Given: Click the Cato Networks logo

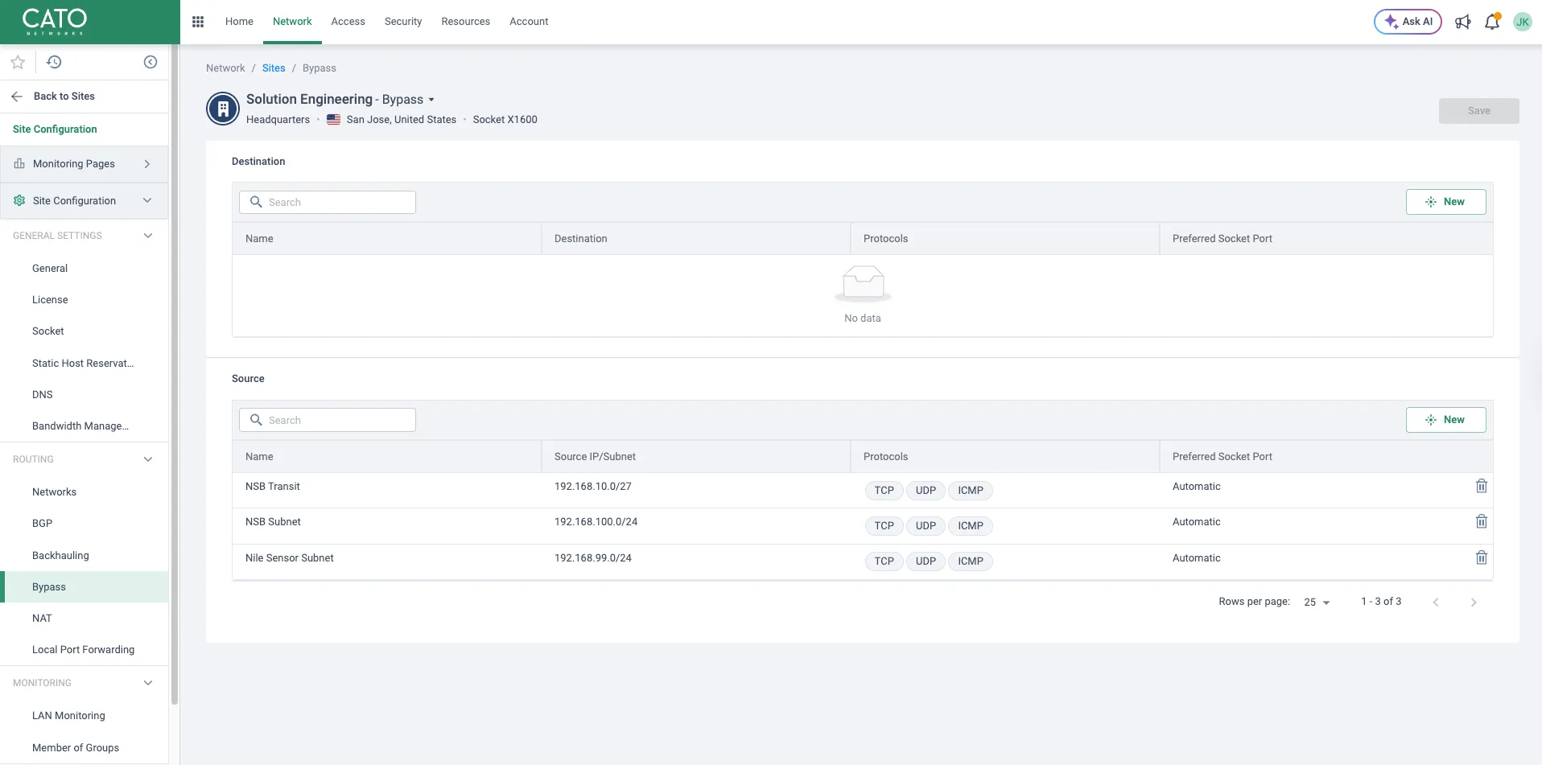Looking at the screenshot, I should [55, 22].
